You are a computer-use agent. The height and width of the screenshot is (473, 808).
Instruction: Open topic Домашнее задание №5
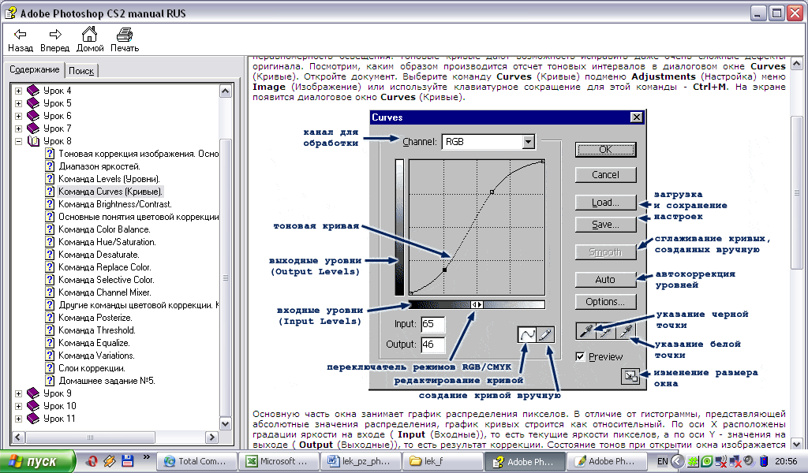(x=107, y=380)
